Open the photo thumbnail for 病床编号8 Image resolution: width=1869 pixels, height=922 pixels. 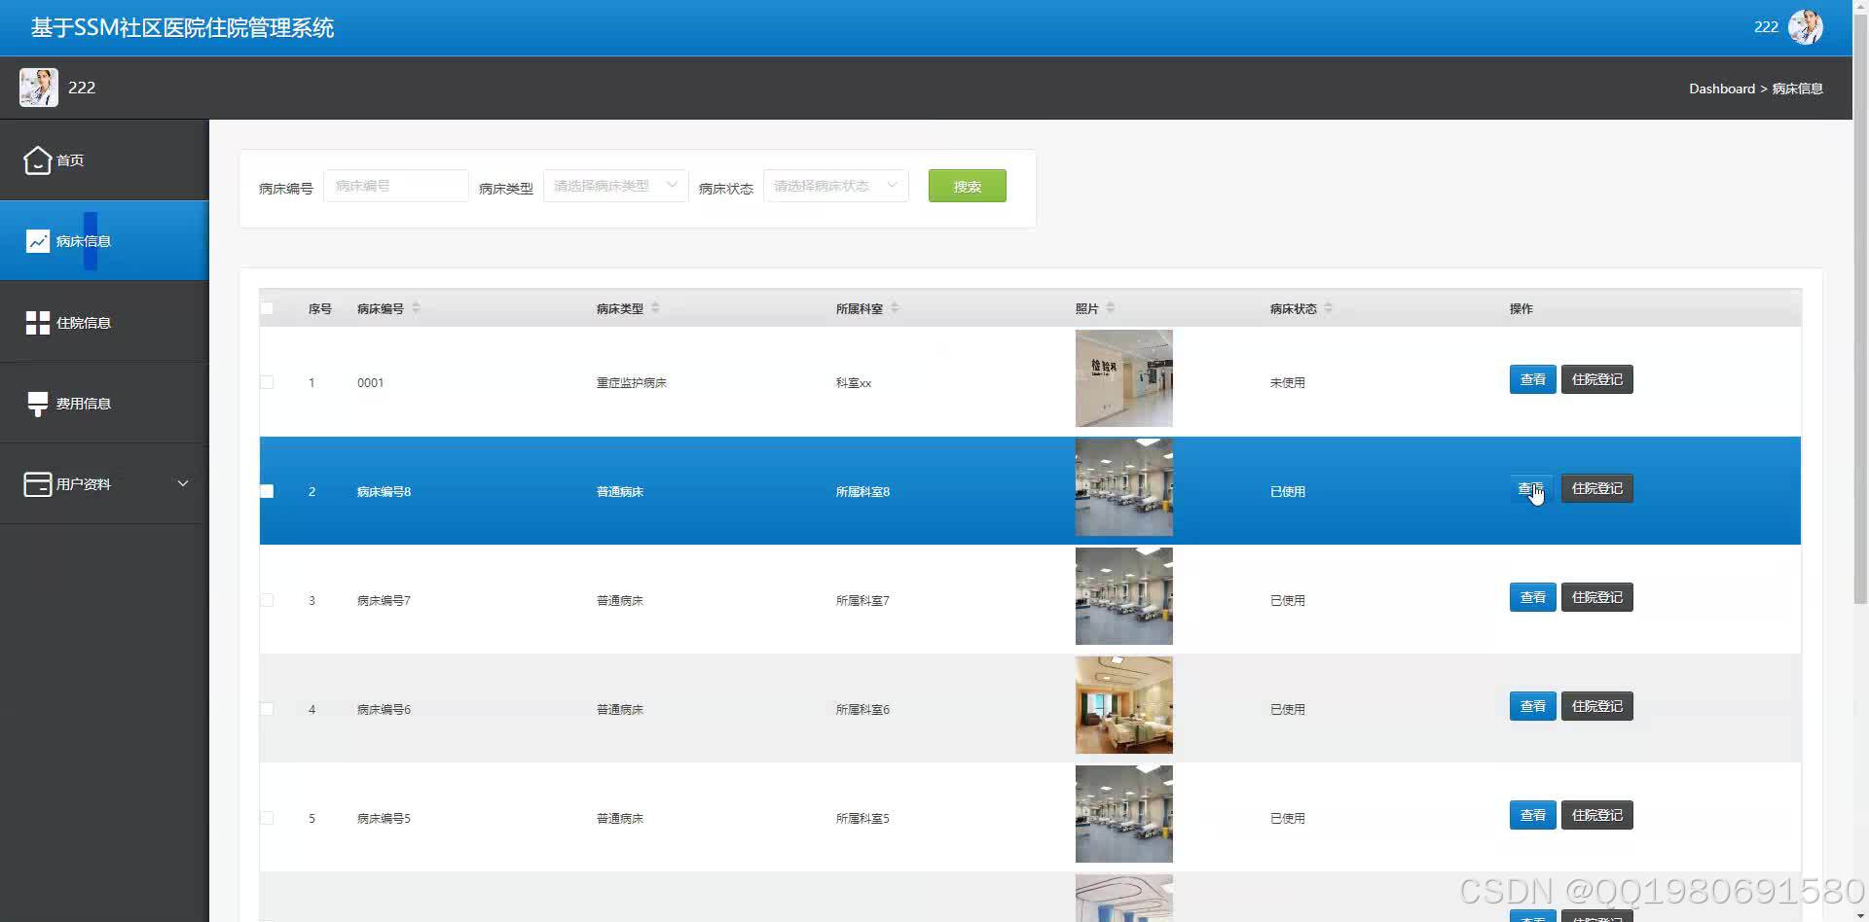(1123, 487)
